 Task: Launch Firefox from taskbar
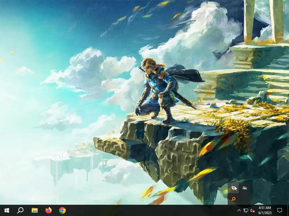(x=49, y=210)
